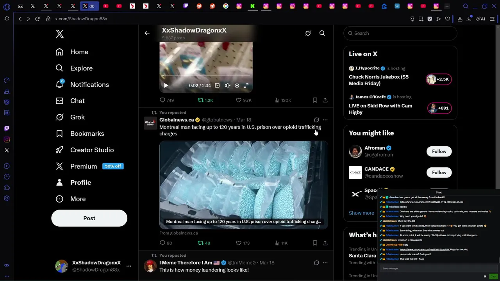The image size is (500, 281).
Task: Reply to Globalnews post with 80 replies
Action: coord(166,243)
